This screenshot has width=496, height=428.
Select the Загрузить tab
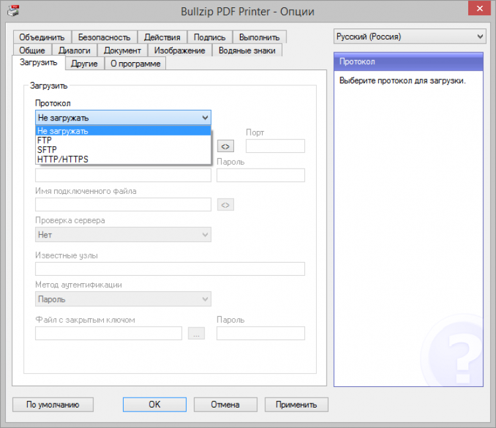pyautogui.click(x=38, y=62)
